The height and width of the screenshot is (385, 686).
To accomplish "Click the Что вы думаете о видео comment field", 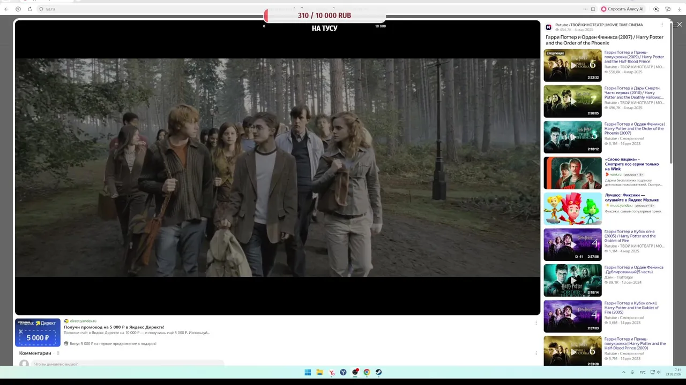I will click(x=126, y=364).
